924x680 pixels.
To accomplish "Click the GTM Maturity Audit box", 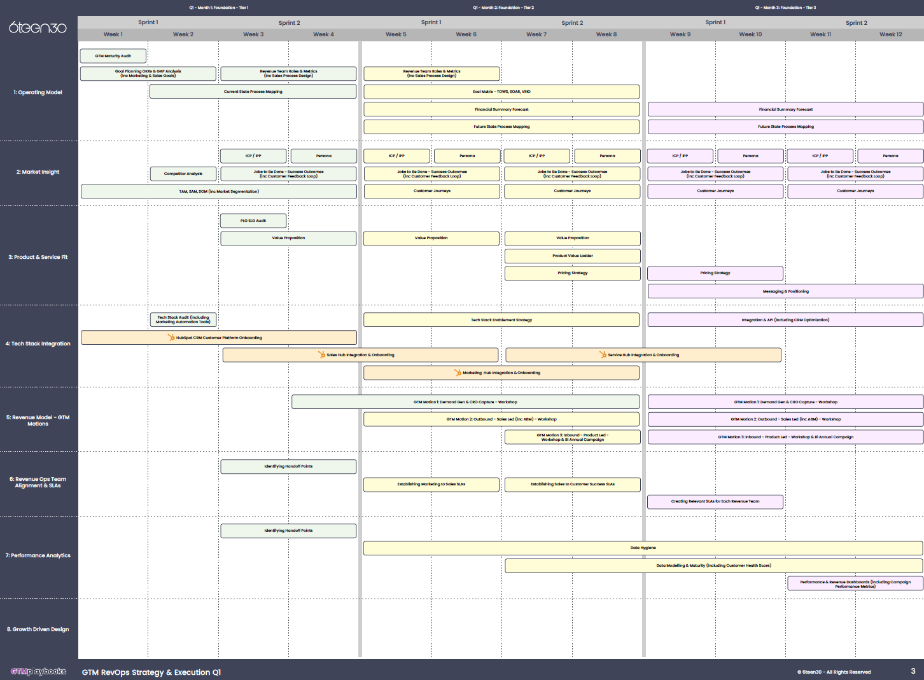I will 113,55.
